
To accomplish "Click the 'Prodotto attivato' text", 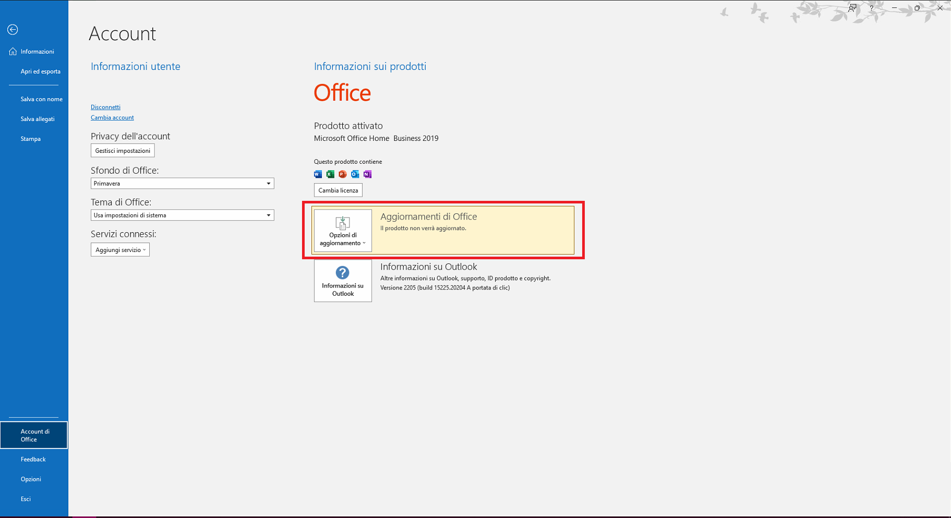I will [348, 126].
